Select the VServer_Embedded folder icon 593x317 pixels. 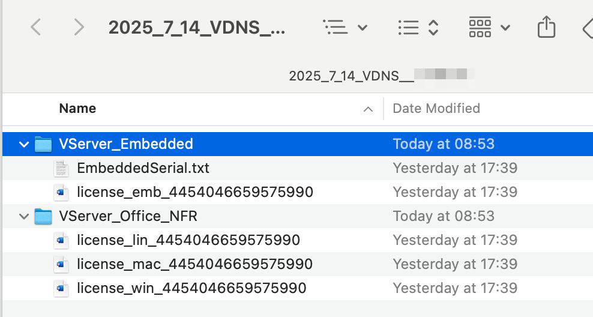coord(43,144)
